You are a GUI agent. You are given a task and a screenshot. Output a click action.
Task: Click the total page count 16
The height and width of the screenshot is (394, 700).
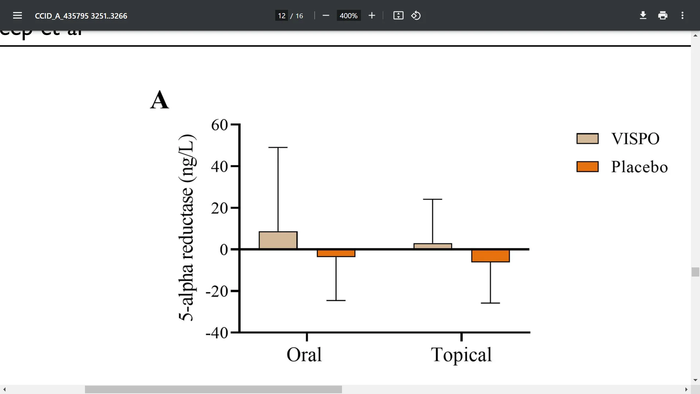[x=299, y=16]
